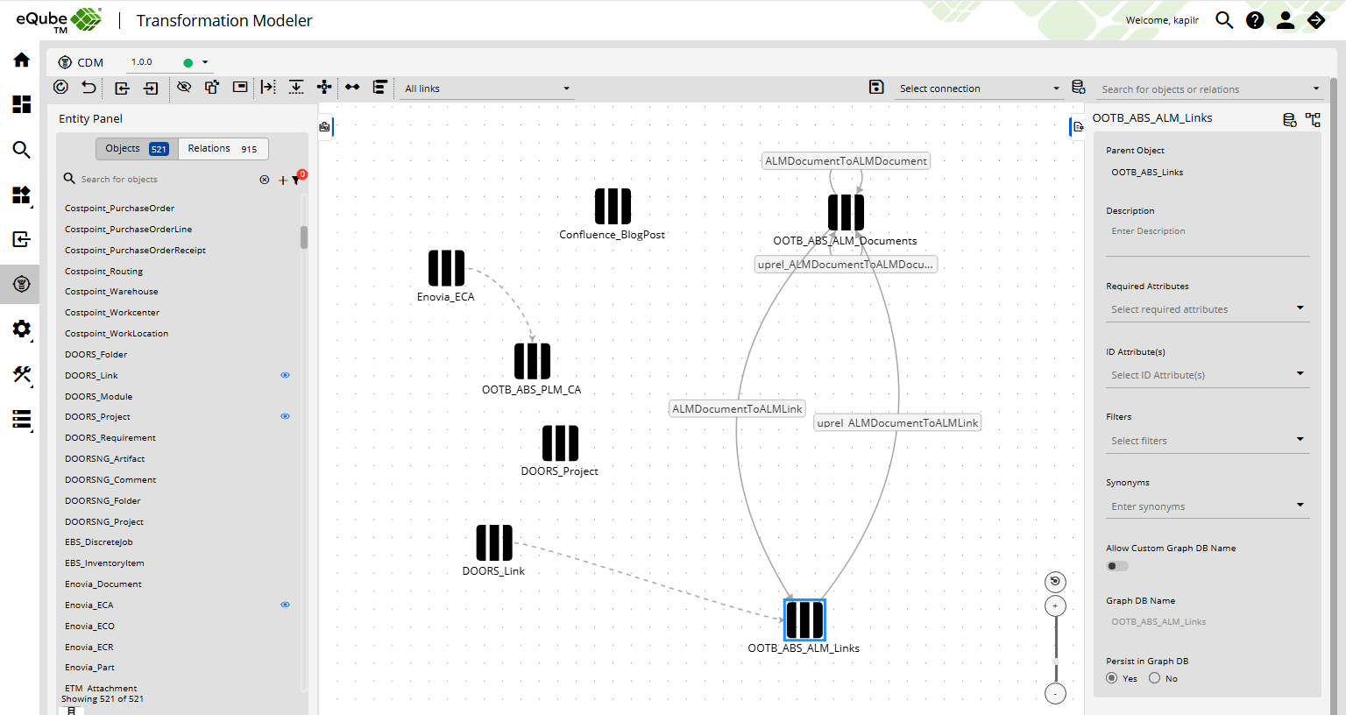Click the save disk icon
Viewport: 1346px width, 715px height.
coord(875,87)
